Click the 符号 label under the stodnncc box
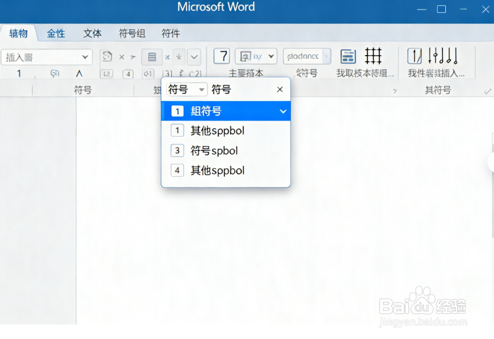The width and height of the screenshot is (494, 339). 306,73
